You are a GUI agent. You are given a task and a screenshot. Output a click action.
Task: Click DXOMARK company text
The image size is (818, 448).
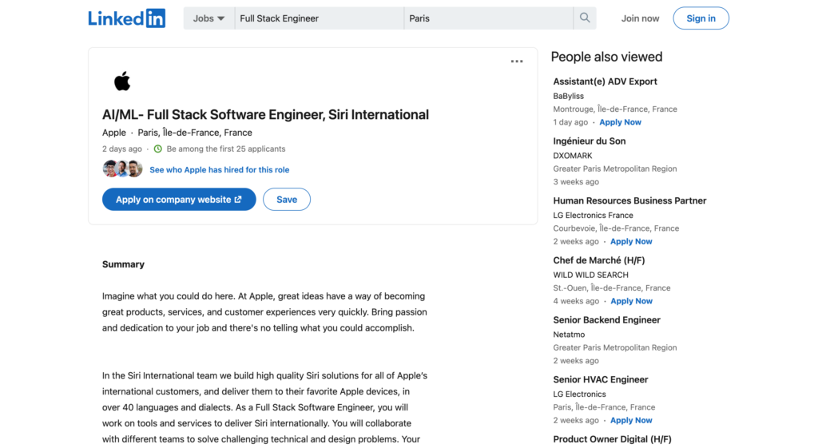(572, 156)
